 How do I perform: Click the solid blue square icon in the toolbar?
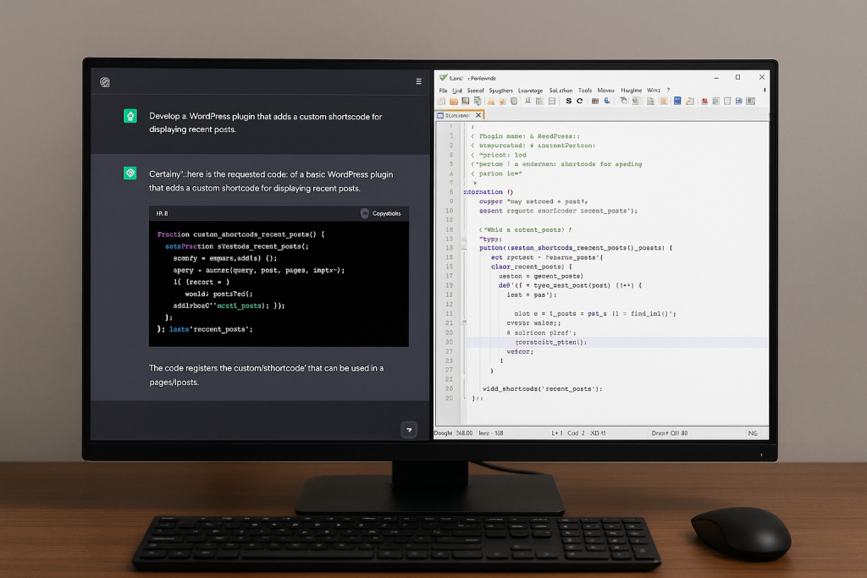point(676,101)
